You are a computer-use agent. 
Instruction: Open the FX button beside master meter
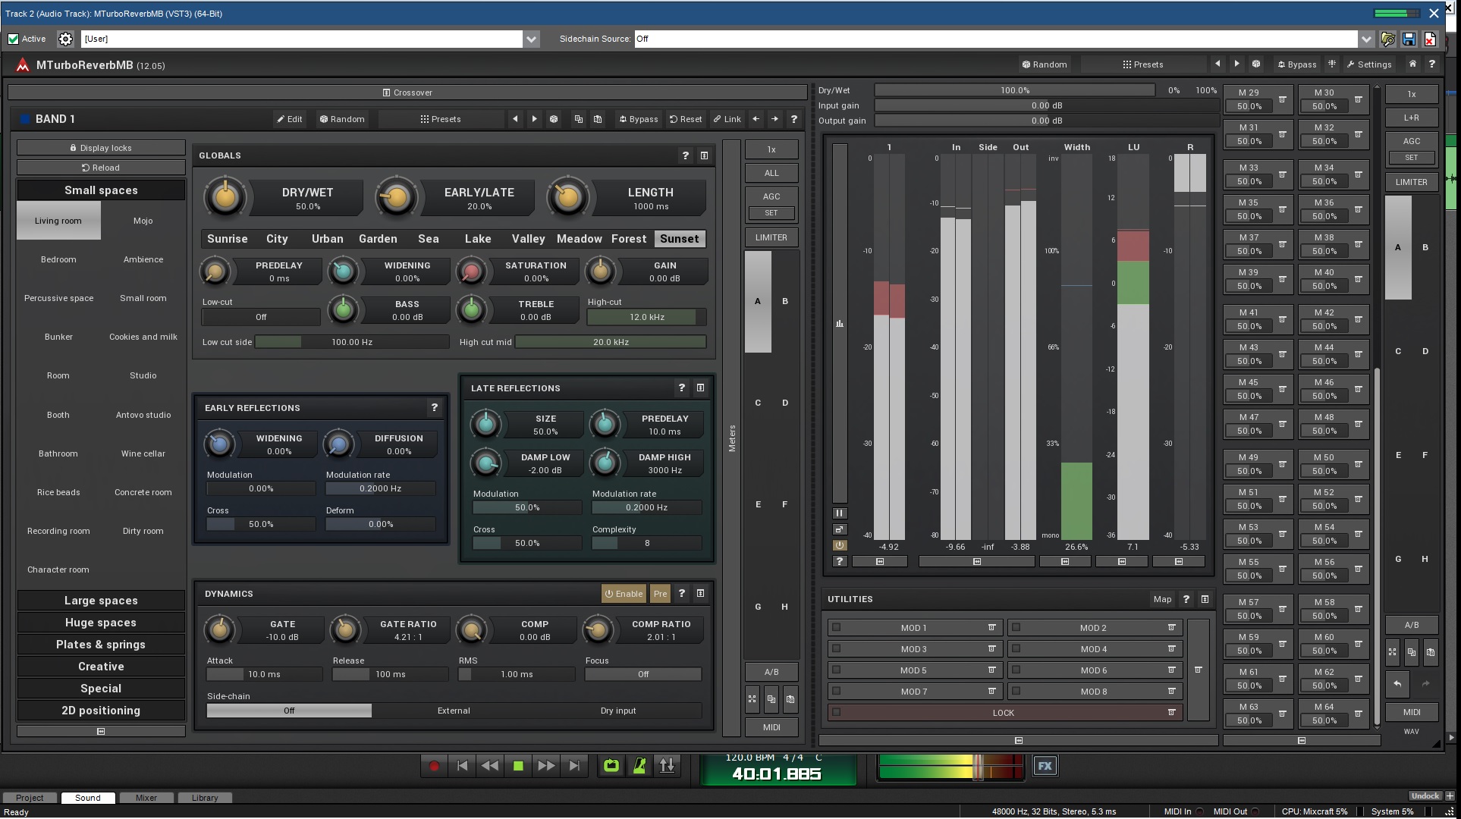pos(1045,766)
